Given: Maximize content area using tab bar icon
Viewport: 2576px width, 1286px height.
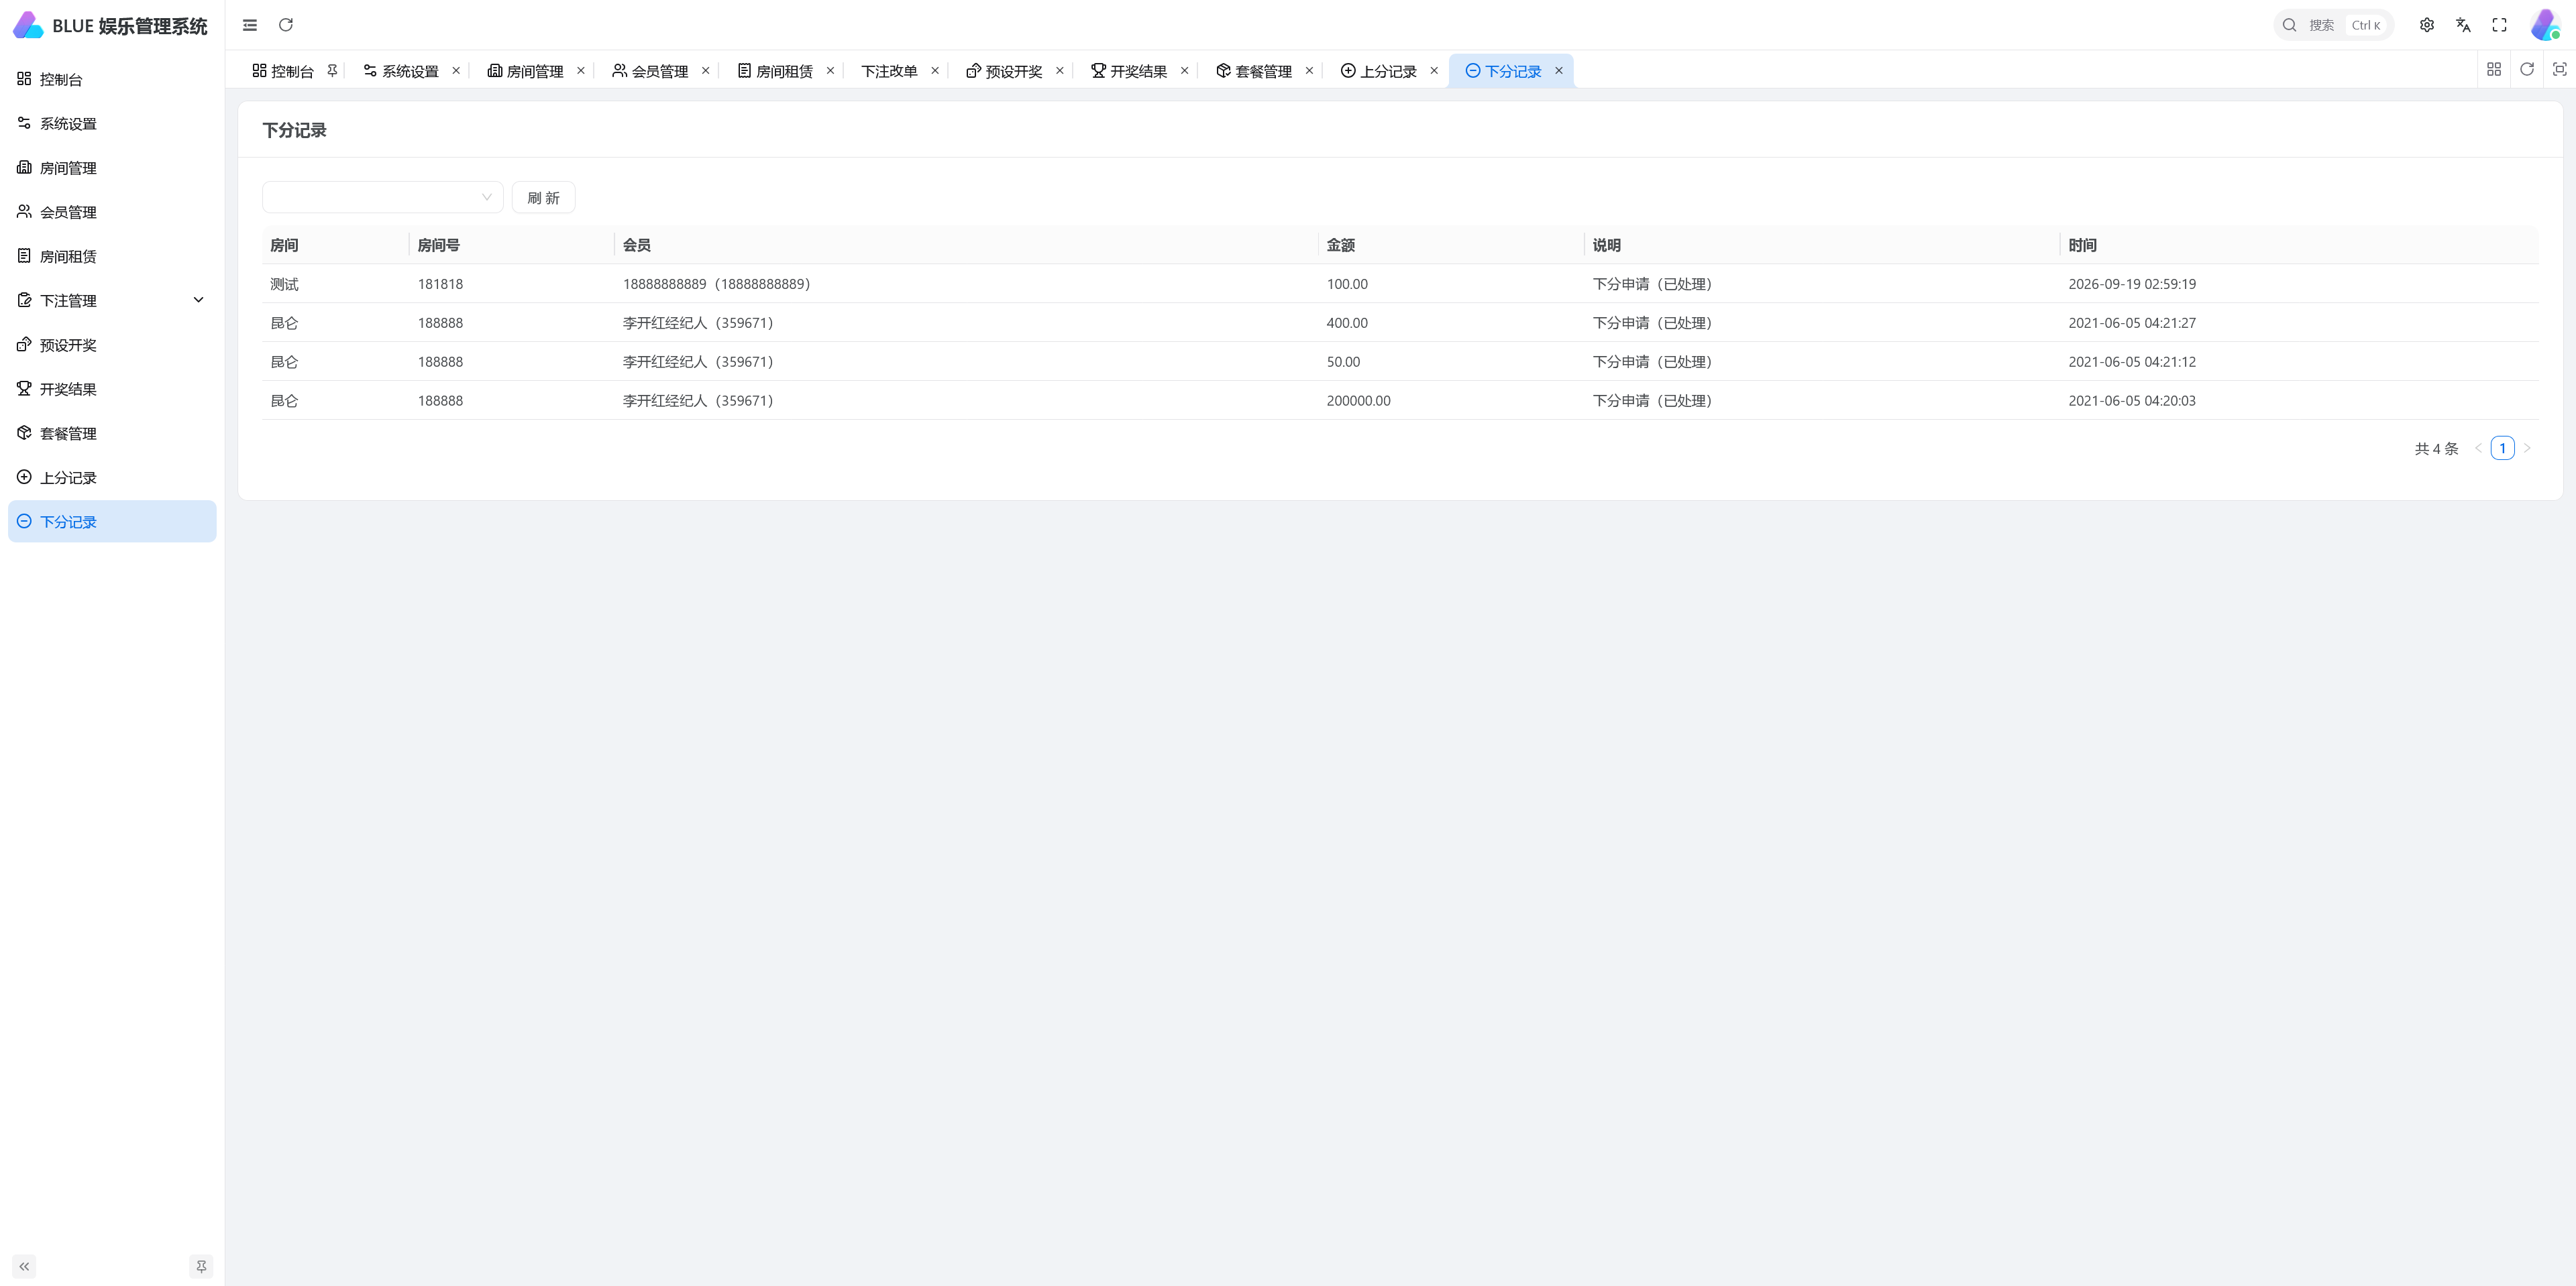Looking at the screenshot, I should pos(2560,69).
